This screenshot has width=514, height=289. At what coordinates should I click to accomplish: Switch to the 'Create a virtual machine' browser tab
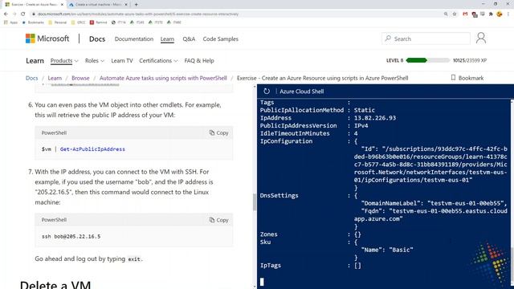pyautogui.click(x=99, y=5)
